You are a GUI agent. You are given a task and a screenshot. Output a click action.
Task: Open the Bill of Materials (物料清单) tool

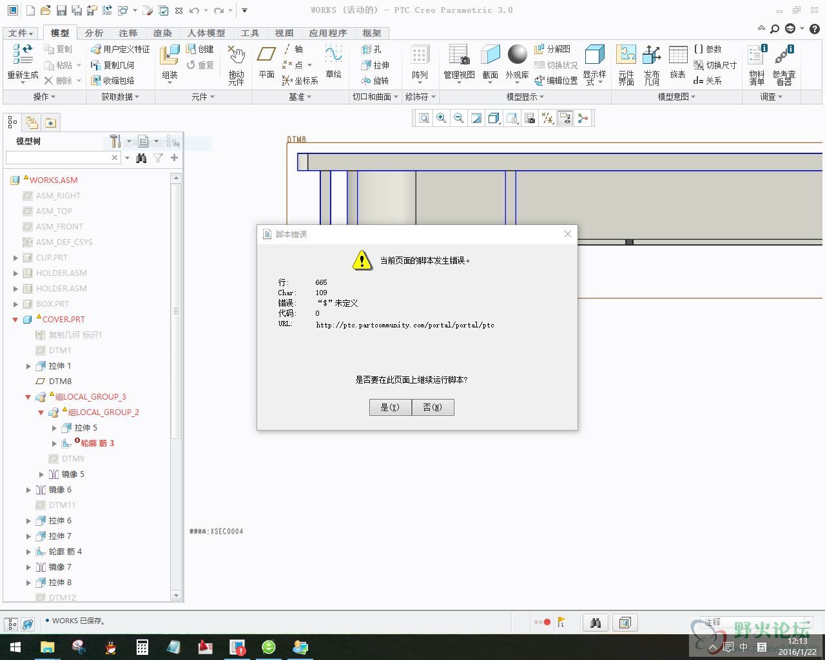757,55
